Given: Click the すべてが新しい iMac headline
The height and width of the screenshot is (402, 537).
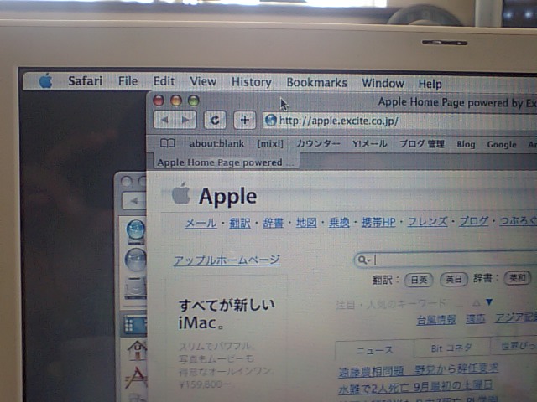Looking at the screenshot, I should click(x=227, y=314).
